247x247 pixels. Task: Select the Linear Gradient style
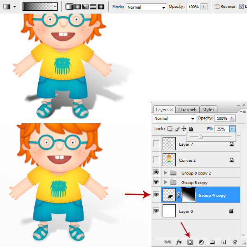(70, 7)
